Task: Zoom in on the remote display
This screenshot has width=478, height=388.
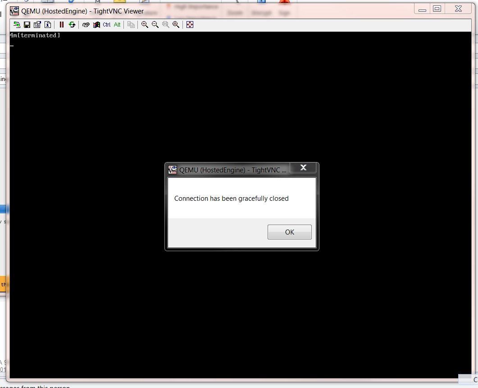Action: click(145, 25)
